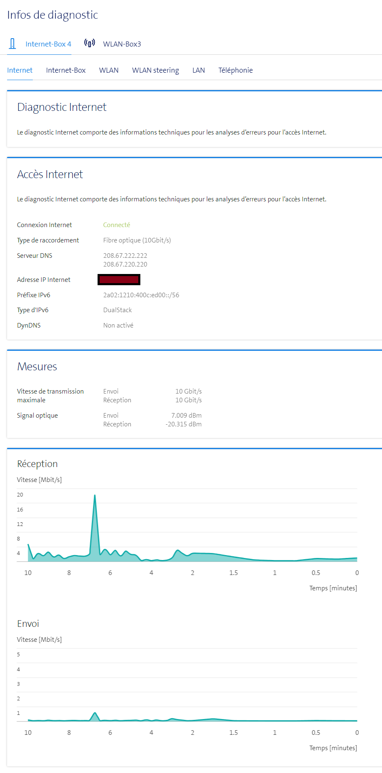Switch to the Internet-Box sub-tab

(66, 70)
